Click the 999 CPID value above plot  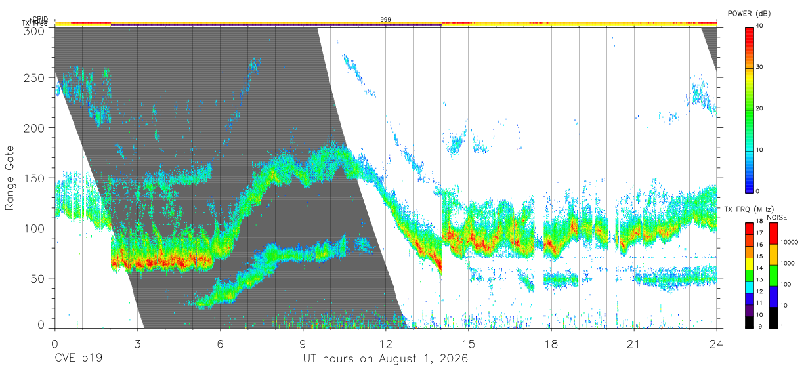click(x=386, y=19)
